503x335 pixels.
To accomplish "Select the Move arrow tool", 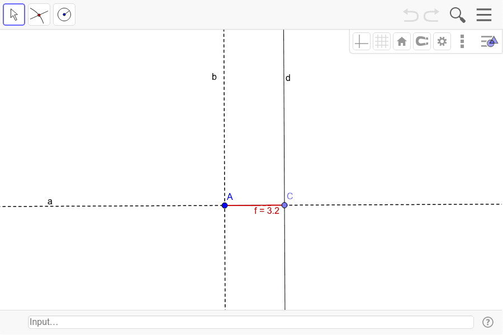I will pyautogui.click(x=14, y=15).
